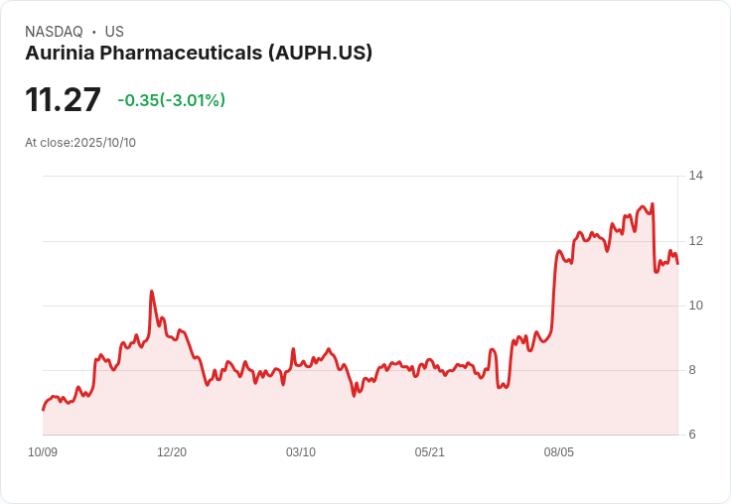Click the starting point of the price line

[43, 409]
